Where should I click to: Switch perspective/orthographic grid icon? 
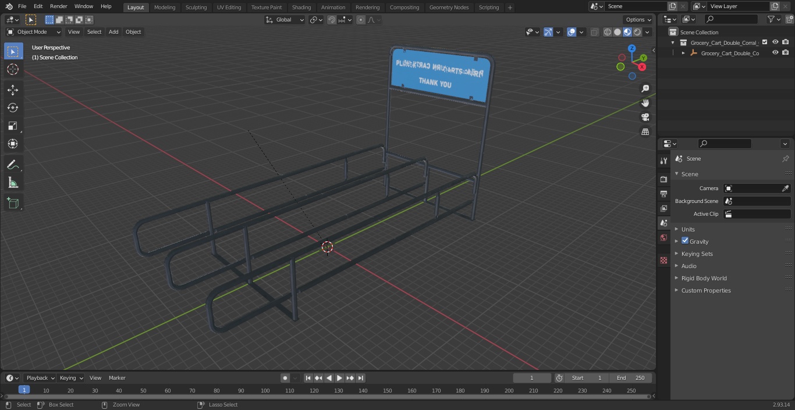click(645, 131)
